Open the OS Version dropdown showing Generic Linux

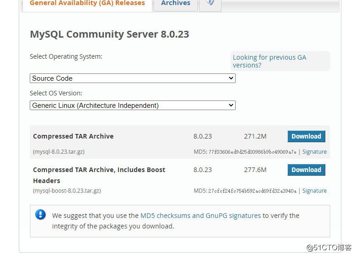(x=133, y=106)
